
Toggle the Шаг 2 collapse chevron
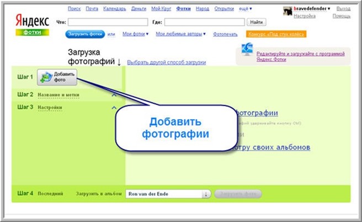pos(114,95)
